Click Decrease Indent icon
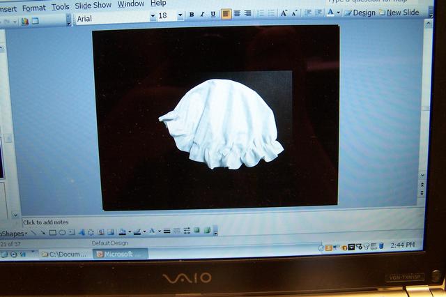This screenshot has height=297, width=446. click(308, 13)
